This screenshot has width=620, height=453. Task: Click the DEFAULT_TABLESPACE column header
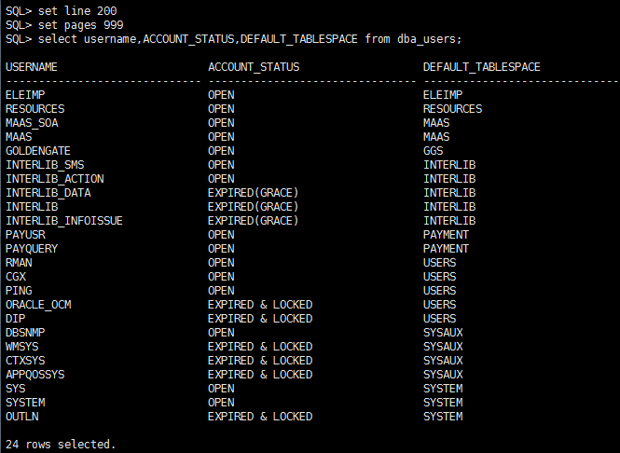coord(481,67)
